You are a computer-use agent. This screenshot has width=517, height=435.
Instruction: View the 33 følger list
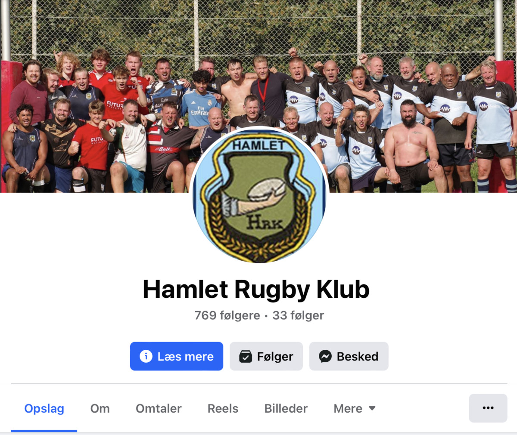[298, 315]
